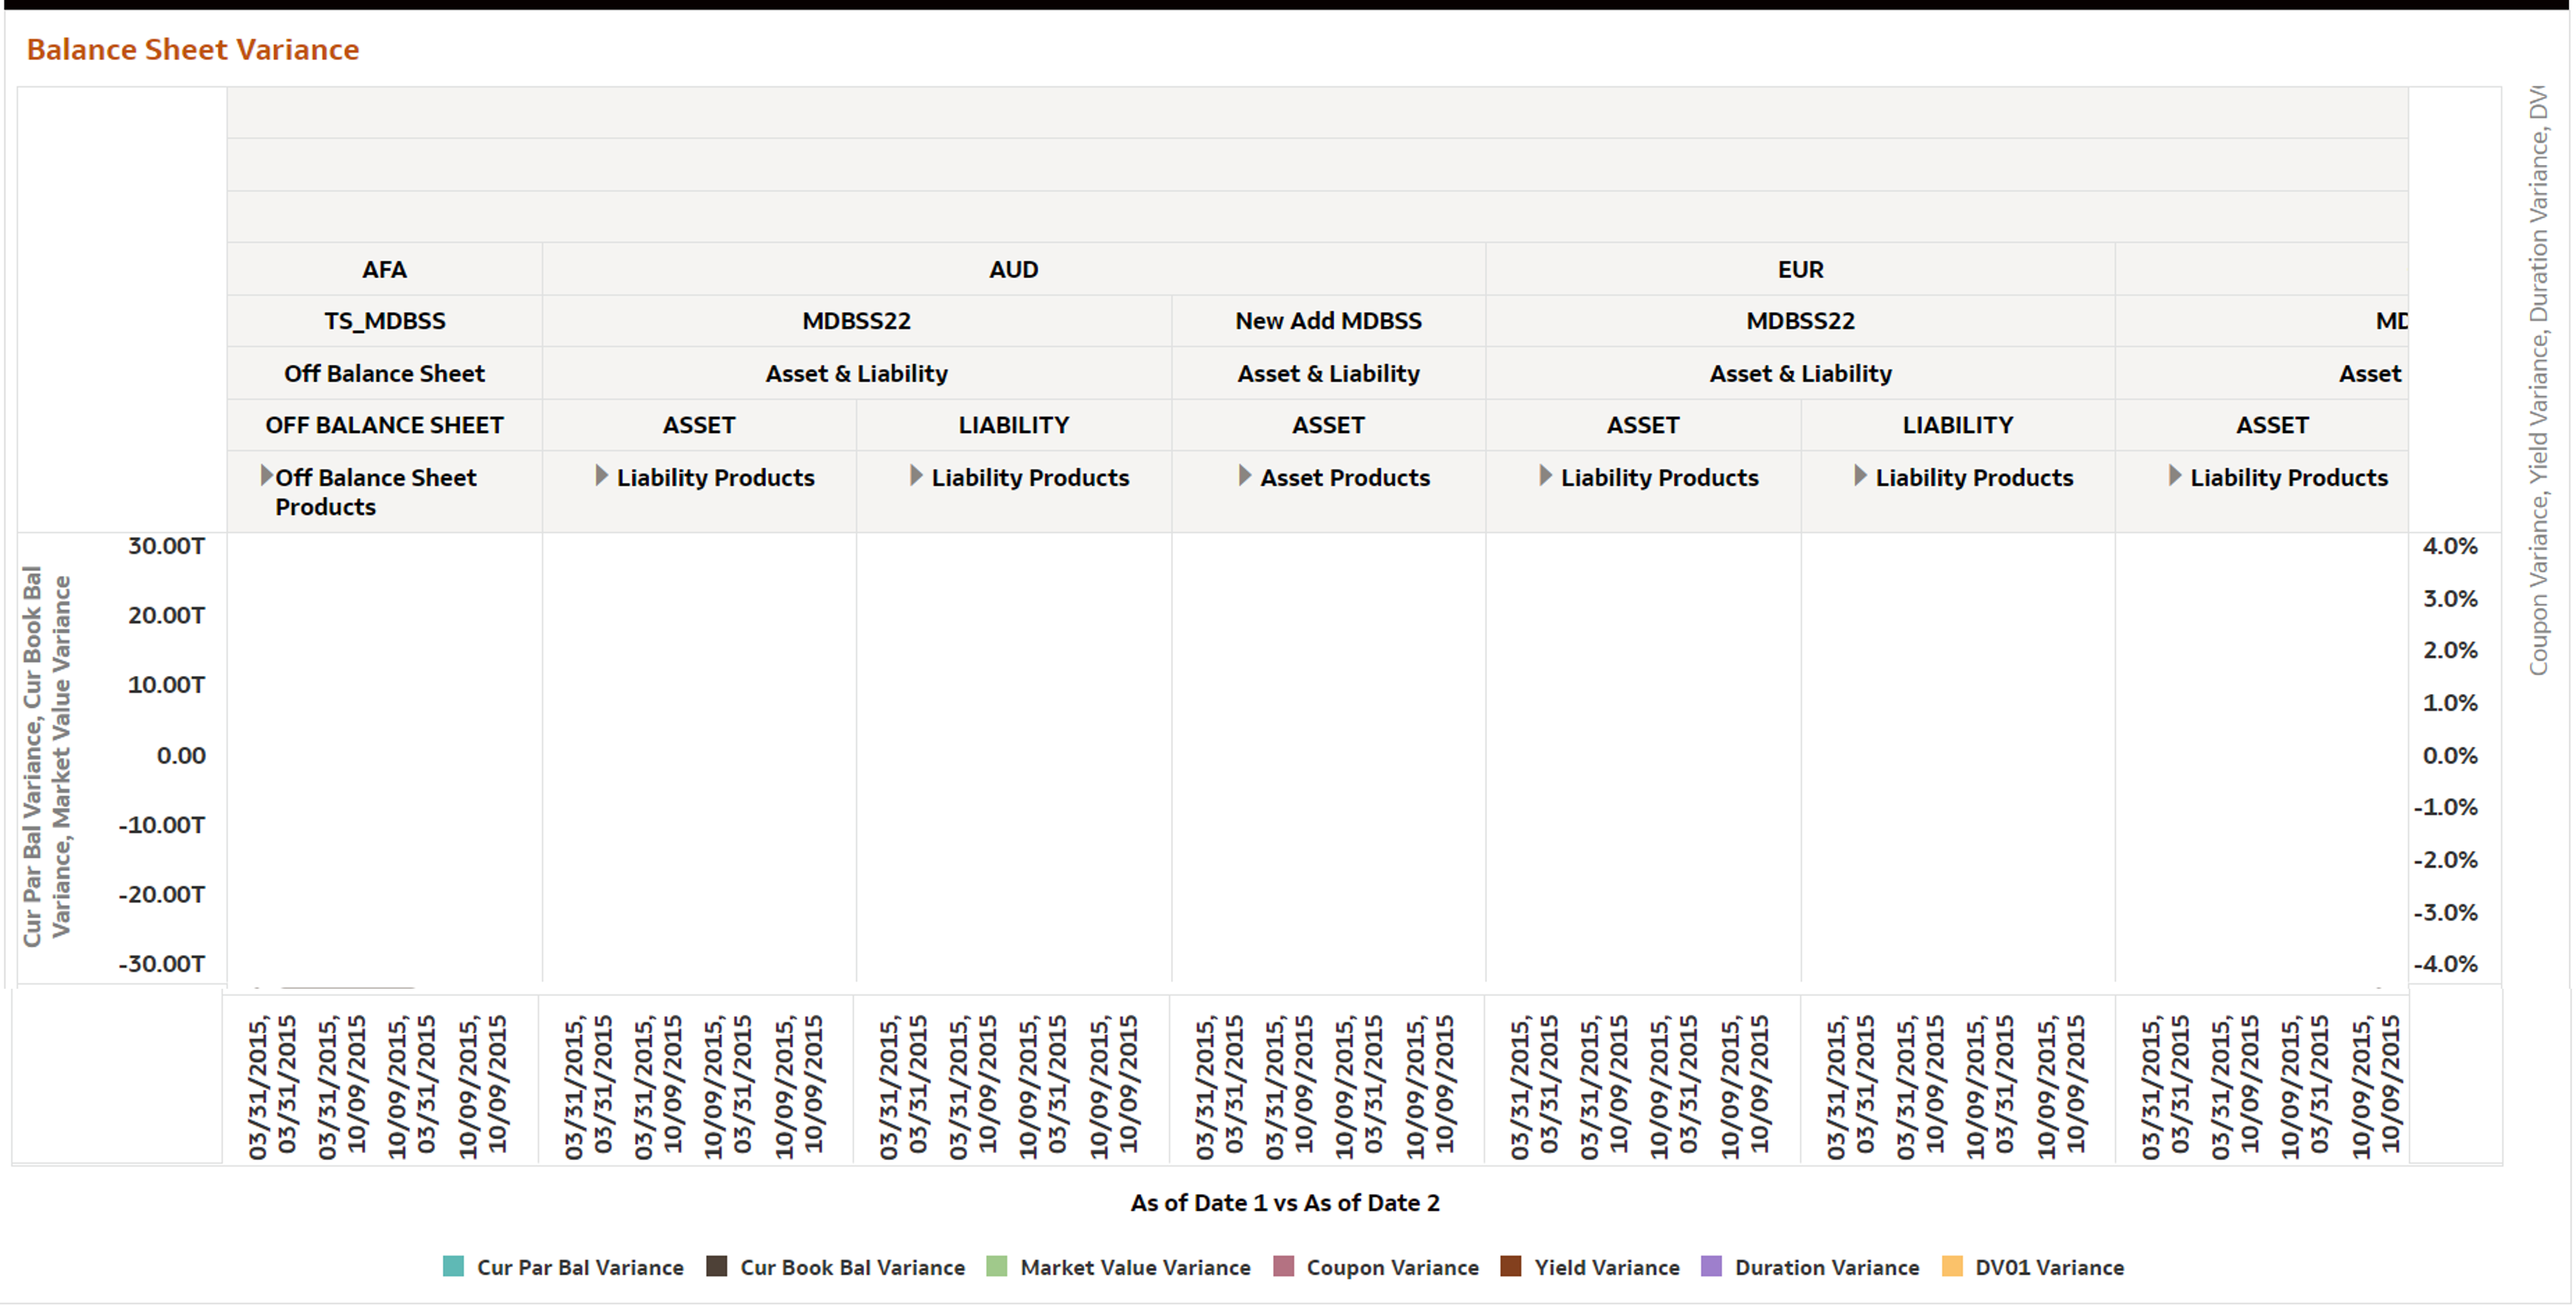This screenshot has height=1307, width=2576.
Task: Click the Duration Variance legend swatch
Action: tap(1712, 1267)
